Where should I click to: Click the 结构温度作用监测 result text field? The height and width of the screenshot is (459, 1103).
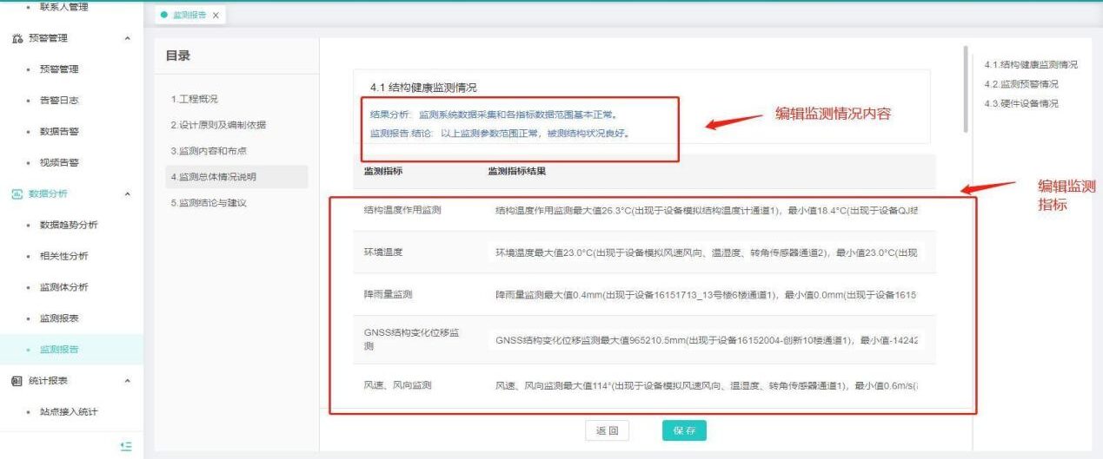[x=706, y=210]
